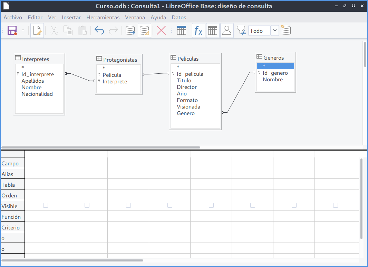The width and height of the screenshot is (368, 267).
Task: Click the Distinct values funnel icon
Action: click(x=241, y=31)
